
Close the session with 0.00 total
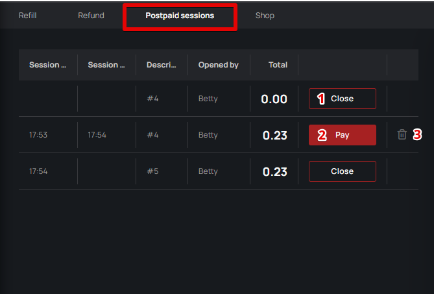coord(342,99)
